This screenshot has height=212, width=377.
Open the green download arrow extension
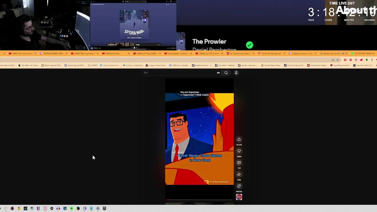tap(367, 60)
